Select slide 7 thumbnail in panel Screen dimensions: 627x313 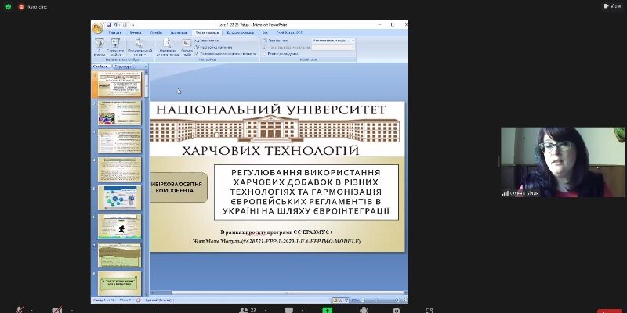click(x=120, y=255)
